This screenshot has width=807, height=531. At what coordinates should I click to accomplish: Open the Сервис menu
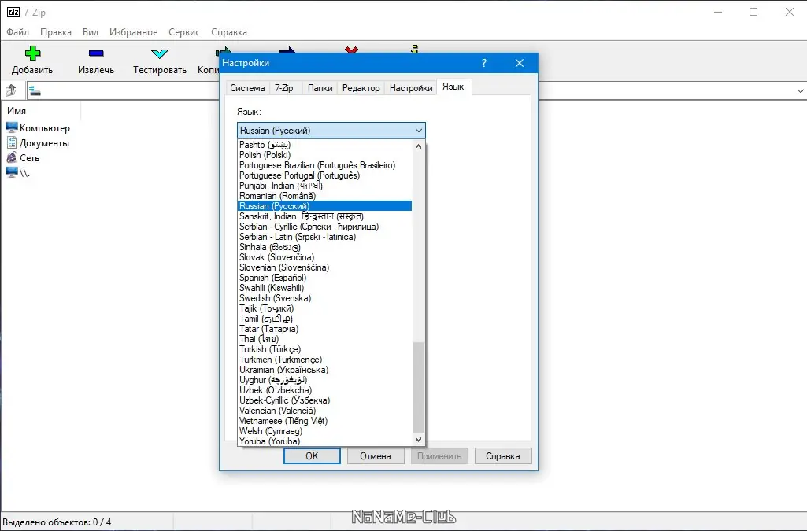(x=183, y=32)
